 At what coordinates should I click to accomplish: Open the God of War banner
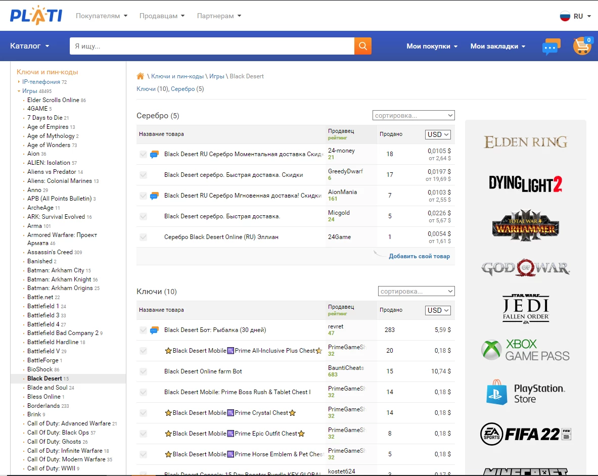[526, 268]
